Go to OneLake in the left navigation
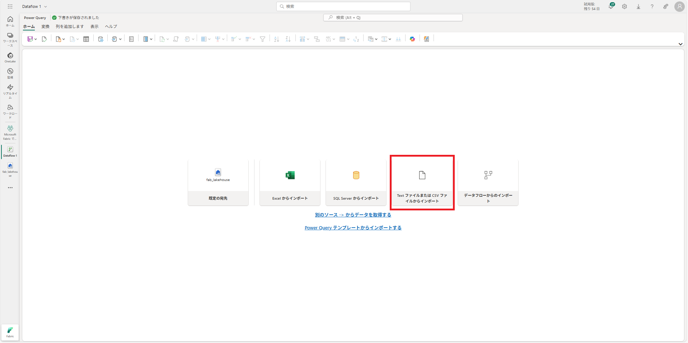688x343 pixels. (10, 58)
